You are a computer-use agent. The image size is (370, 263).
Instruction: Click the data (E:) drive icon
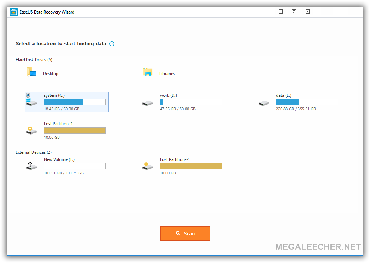point(264,103)
